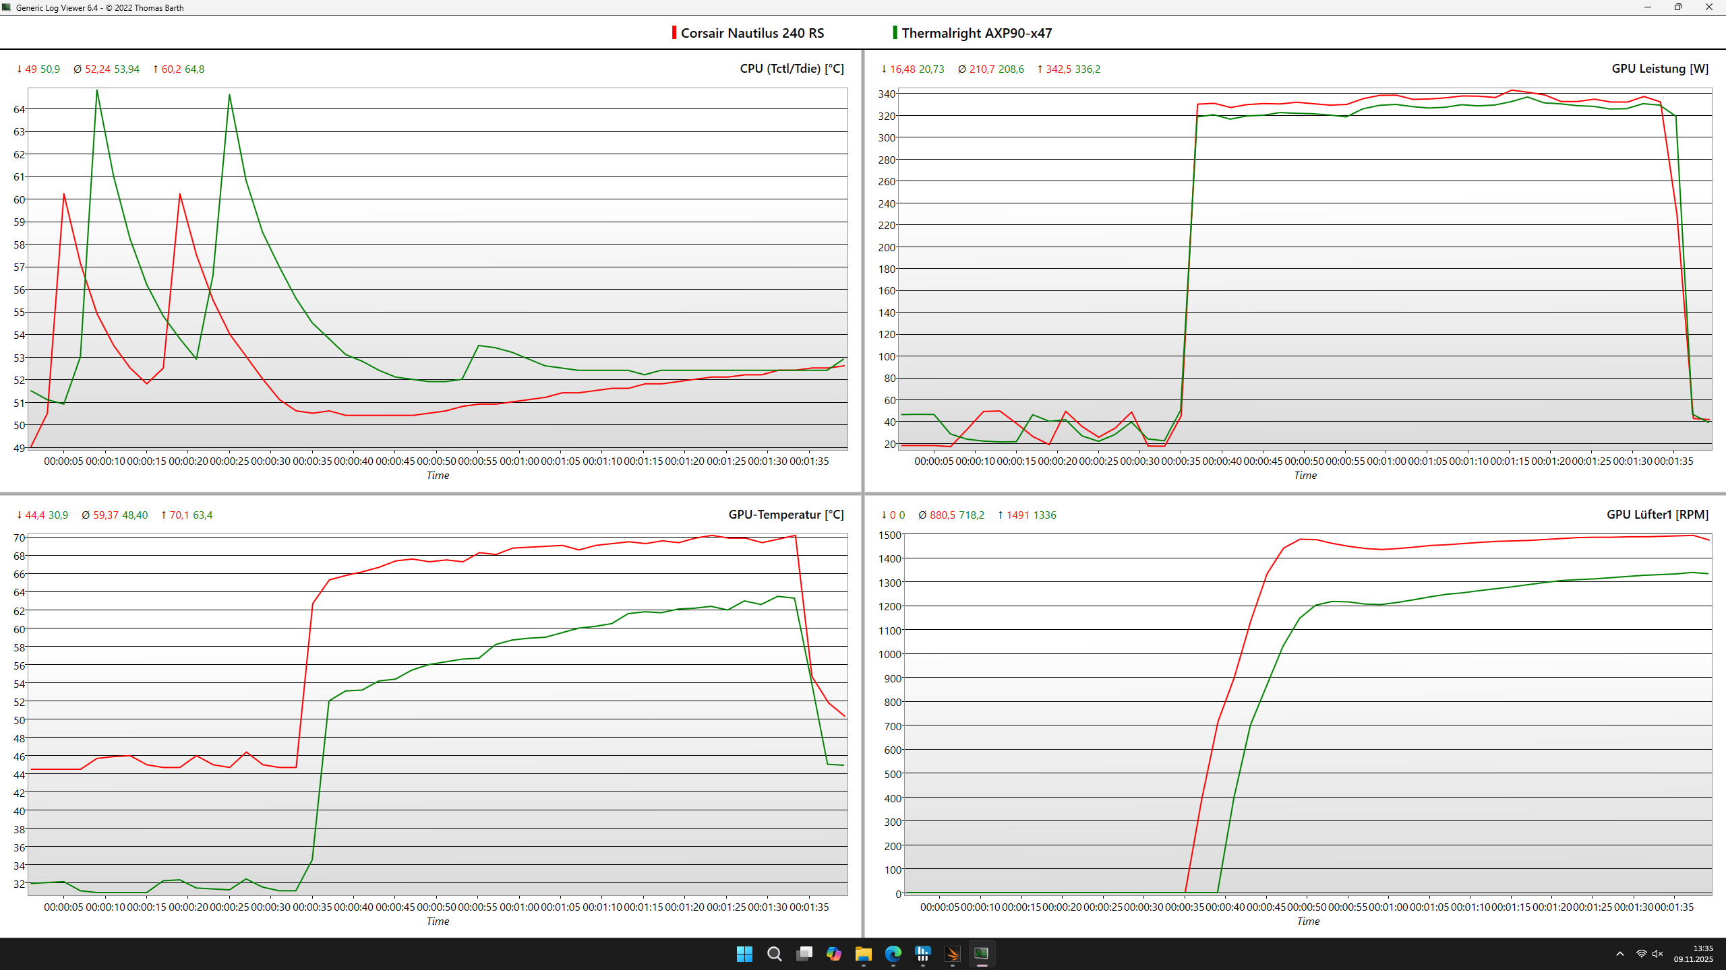Screen dimensions: 1726x970
Task: Click the Corsair Nautilus 240 RS legend label
Action: (752, 33)
